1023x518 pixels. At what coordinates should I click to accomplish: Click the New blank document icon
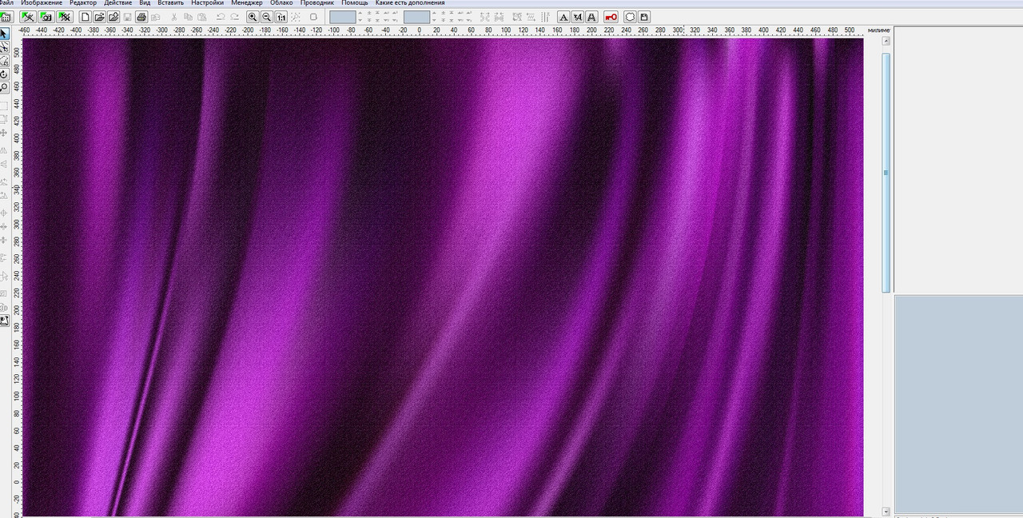(86, 17)
